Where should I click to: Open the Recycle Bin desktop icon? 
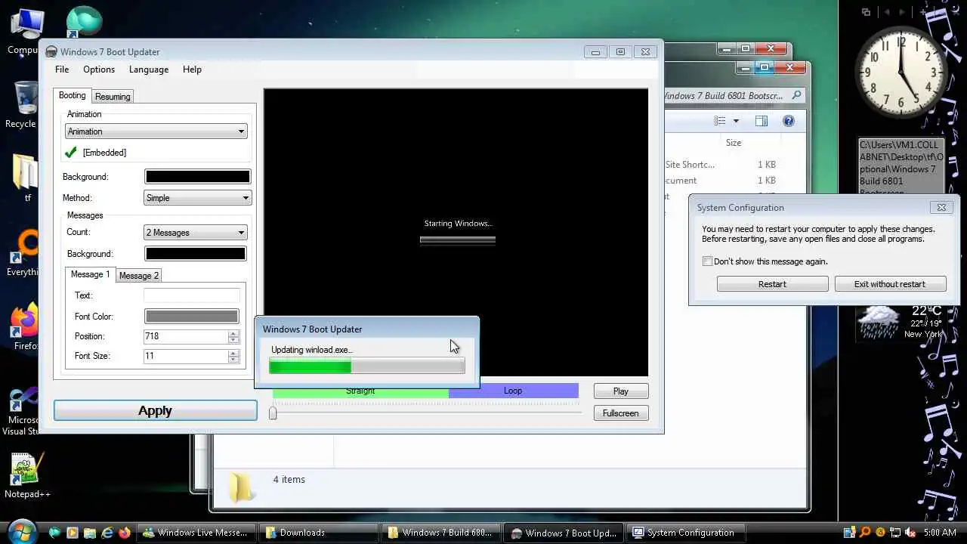pyautogui.click(x=23, y=104)
